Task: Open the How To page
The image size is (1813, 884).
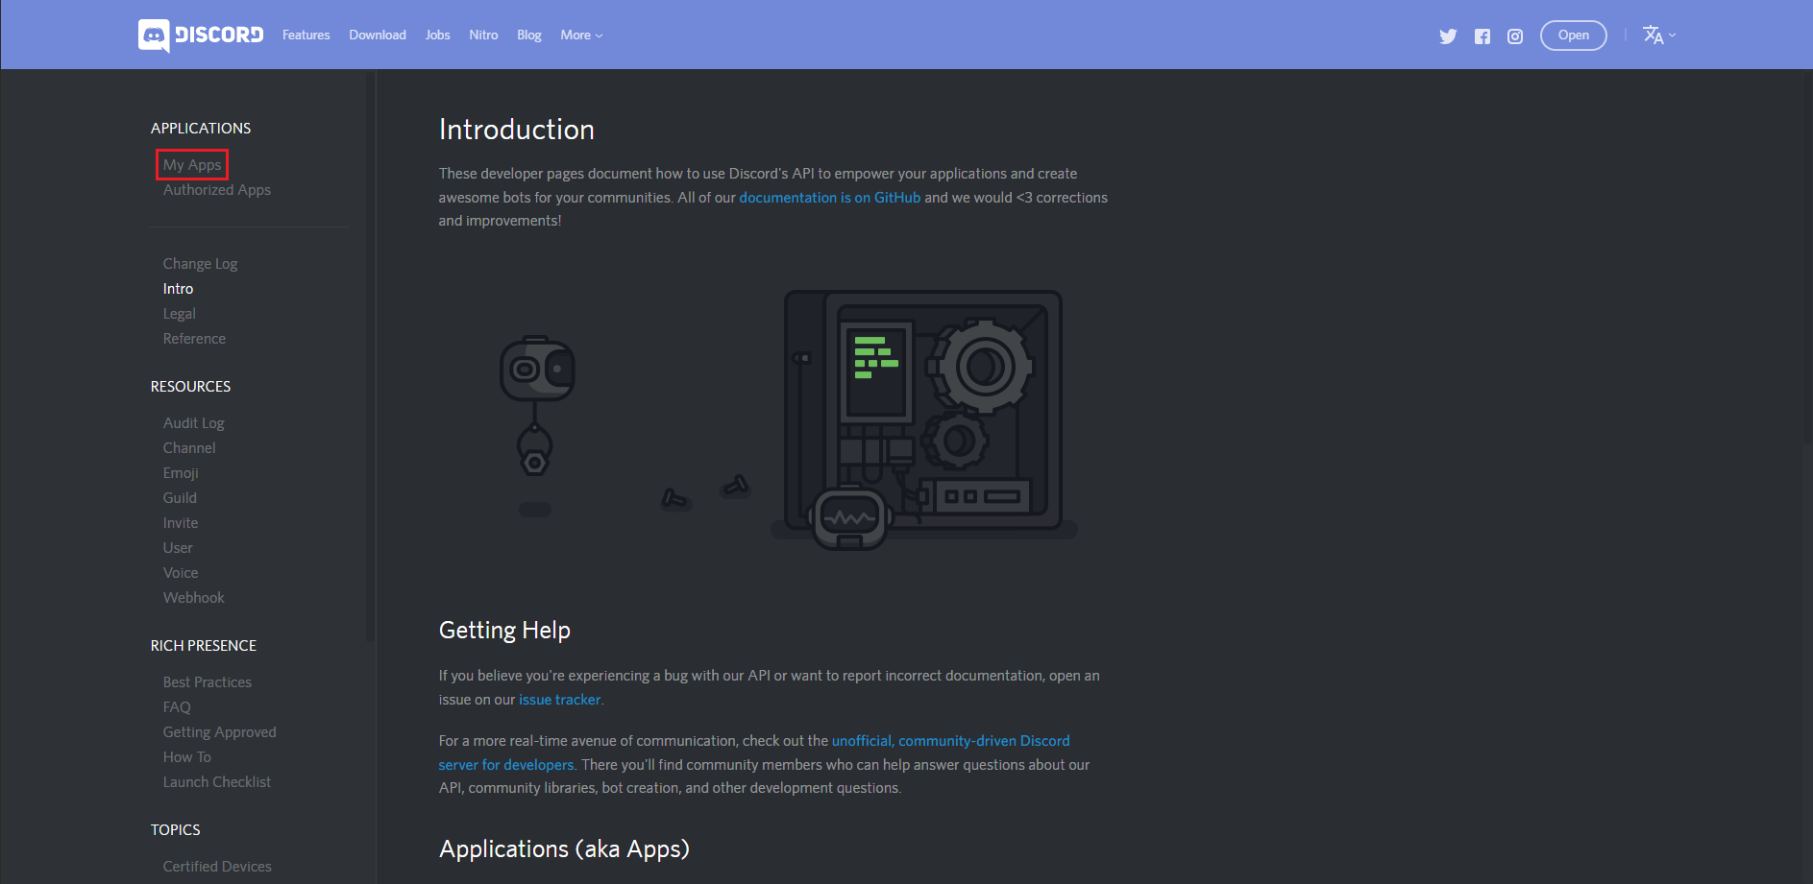Action: click(186, 757)
